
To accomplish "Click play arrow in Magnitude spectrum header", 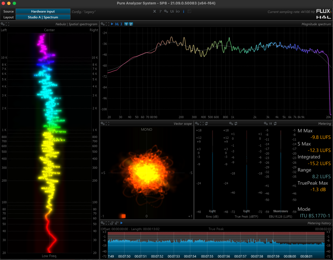I will 112,24.
